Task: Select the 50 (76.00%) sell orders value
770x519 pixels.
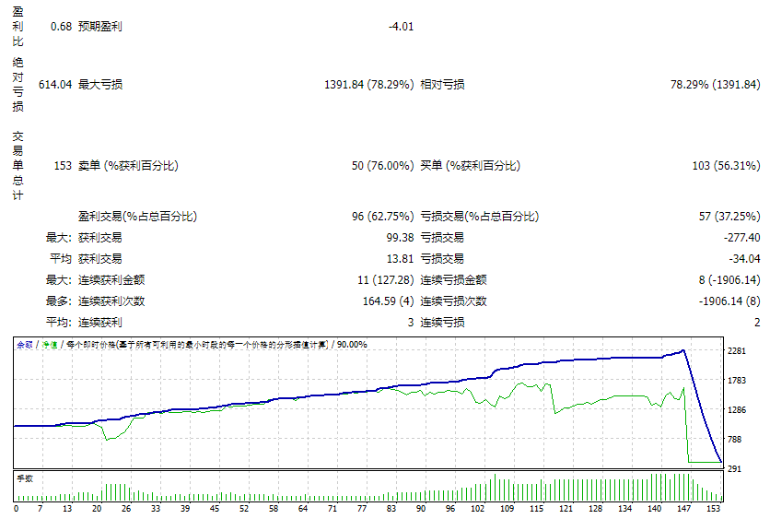Action: coord(382,166)
